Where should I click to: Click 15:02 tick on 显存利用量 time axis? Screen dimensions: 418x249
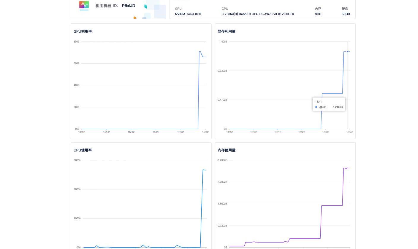254,132
